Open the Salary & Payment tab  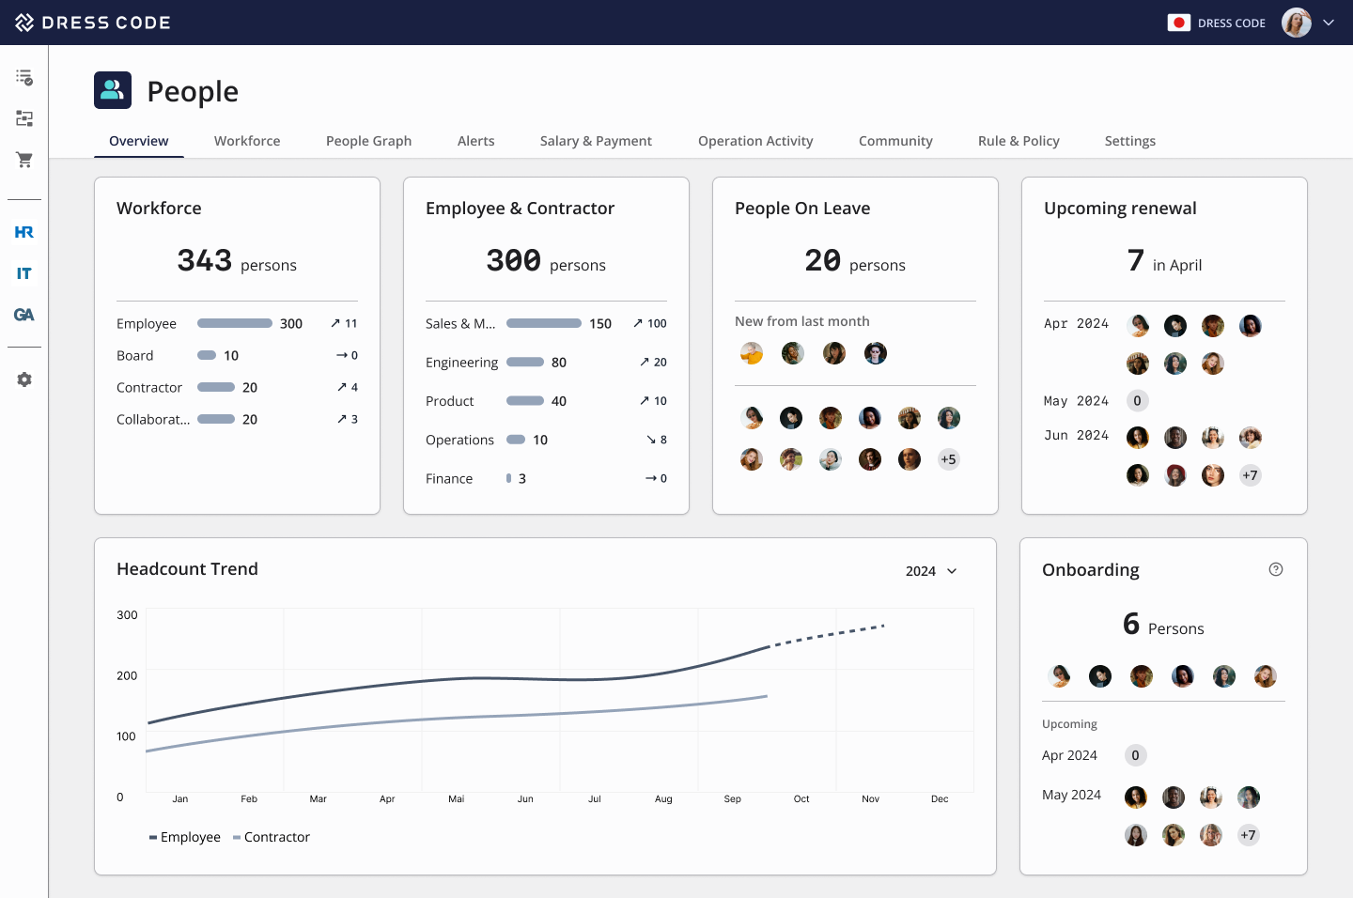(596, 141)
